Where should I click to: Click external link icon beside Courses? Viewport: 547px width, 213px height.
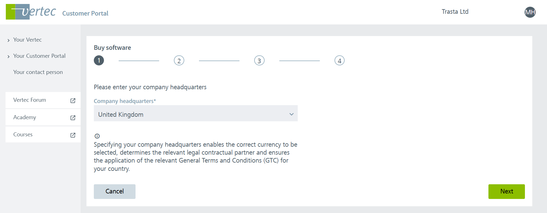(x=73, y=135)
